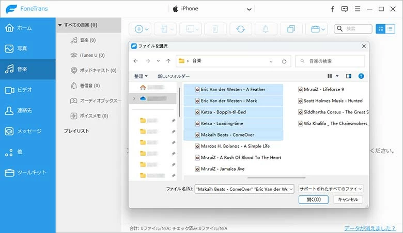Toggle the preview pane icon
Viewport: 403px width, 233px height.
coord(349,76)
